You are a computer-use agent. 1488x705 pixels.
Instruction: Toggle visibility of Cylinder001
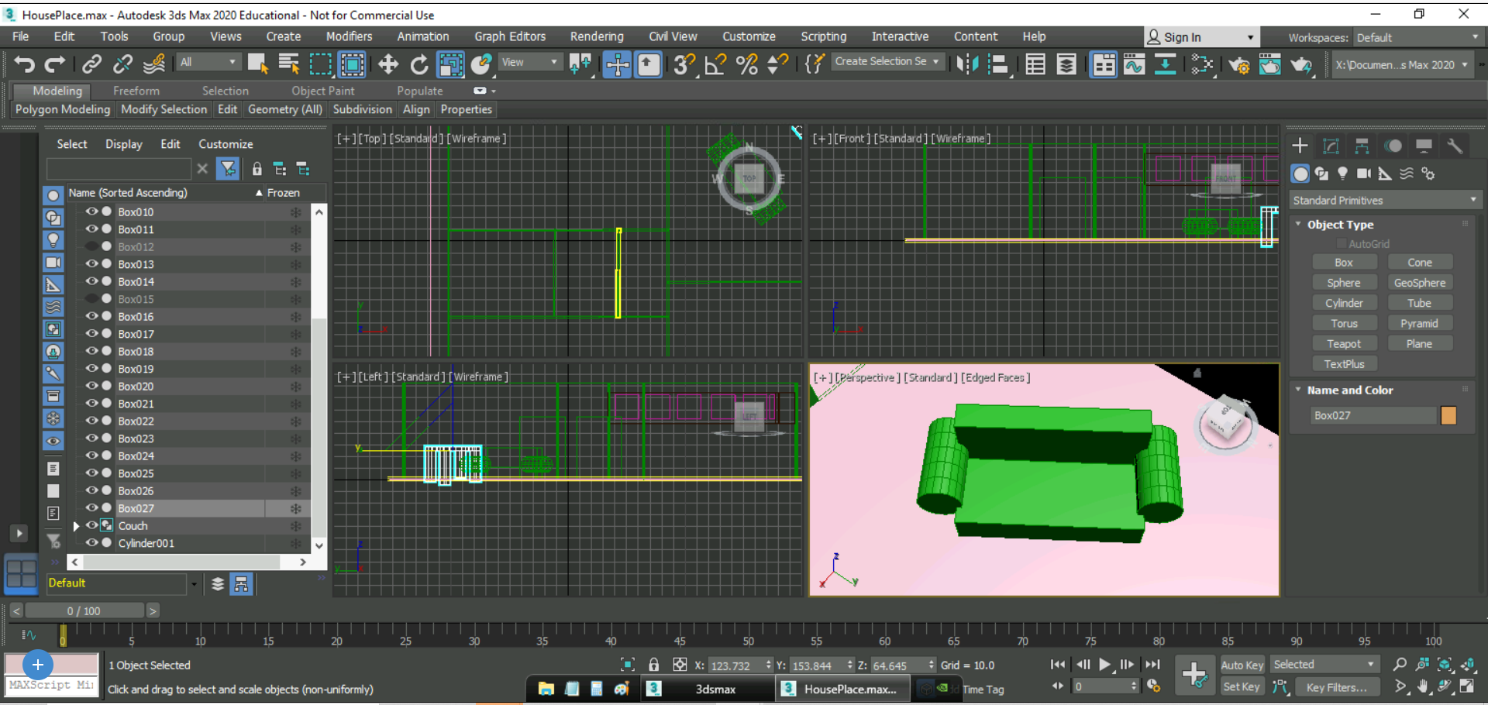pyautogui.click(x=91, y=542)
